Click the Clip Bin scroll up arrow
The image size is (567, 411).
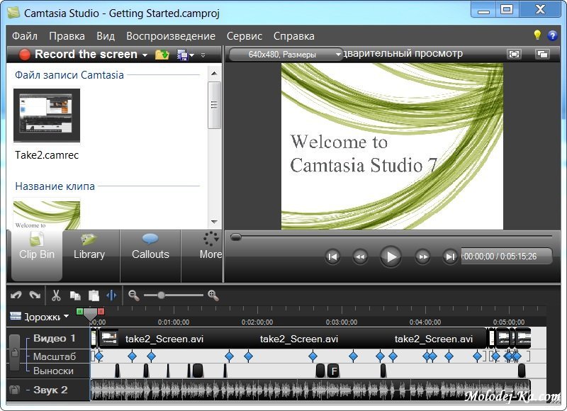[x=214, y=74]
